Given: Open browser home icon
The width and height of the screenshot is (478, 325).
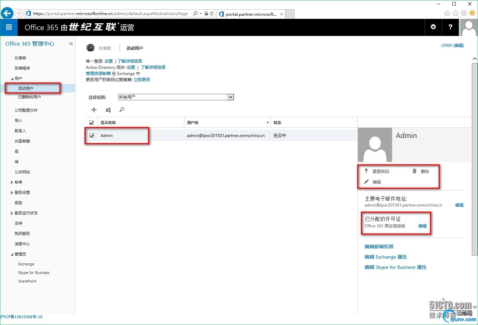Looking at the screenshot, I should point(447,13).
